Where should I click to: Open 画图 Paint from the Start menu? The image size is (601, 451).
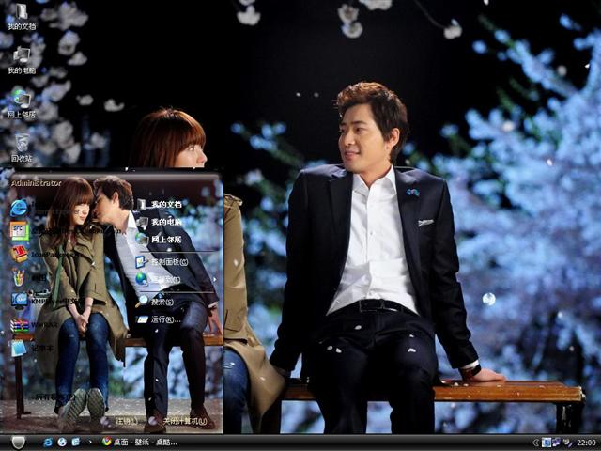[x=29, y=277]
